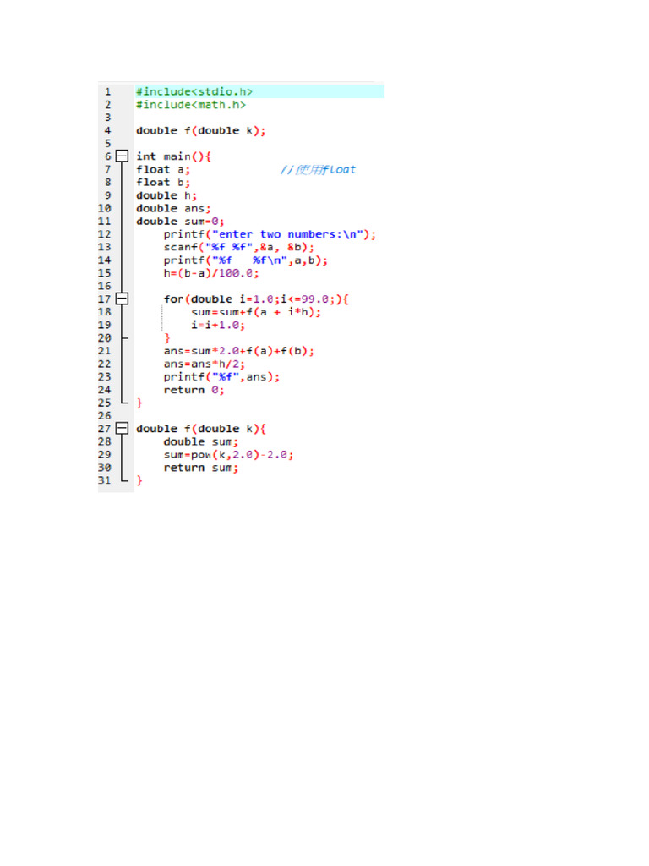Click the "enter two numbers" printf line
This screenshot has width=649, height=866.
(270, 234)
